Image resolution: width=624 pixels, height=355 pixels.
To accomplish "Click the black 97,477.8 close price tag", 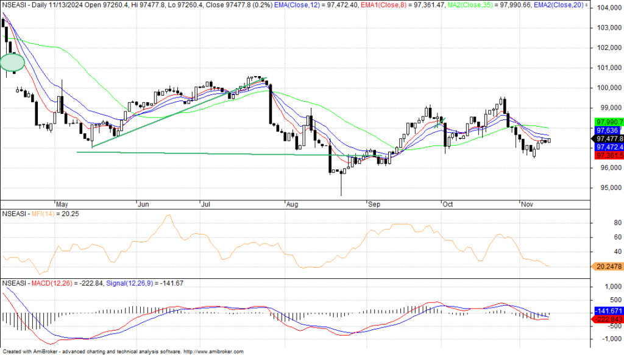I will [x=607, y=139].
